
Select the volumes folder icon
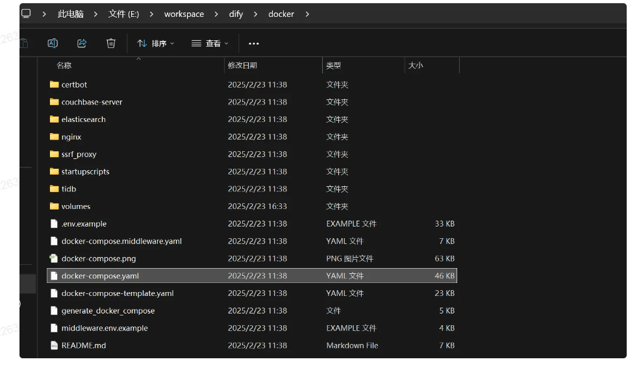(x=54, y=206)
